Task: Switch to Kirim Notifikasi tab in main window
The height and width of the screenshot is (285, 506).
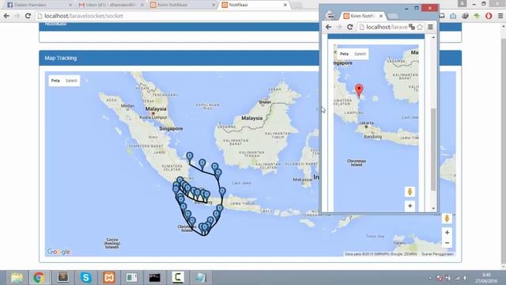Action: point(183,5)
